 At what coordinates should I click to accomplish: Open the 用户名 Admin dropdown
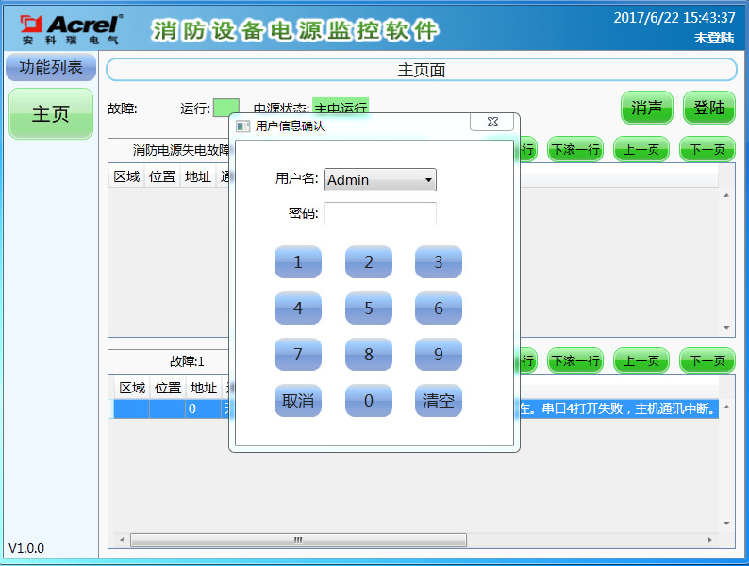point(379,180)
